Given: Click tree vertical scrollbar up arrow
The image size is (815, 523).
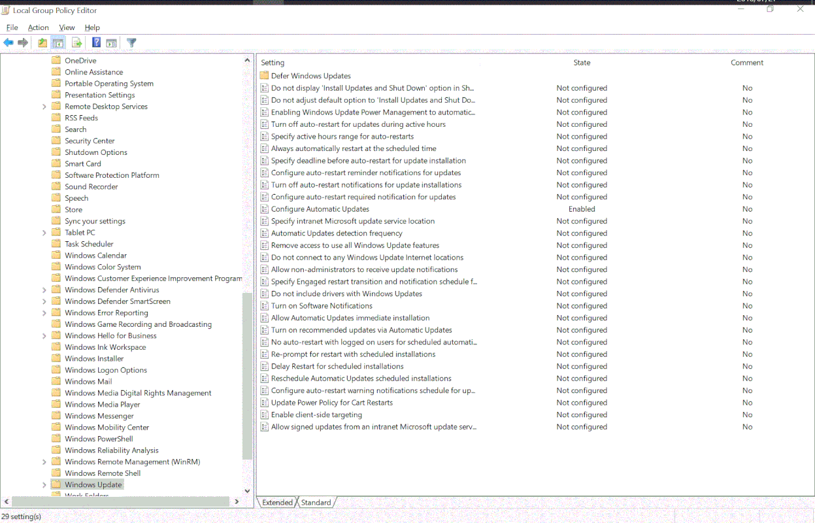Looking at the screenshot, I should click(x=247, y=60).
